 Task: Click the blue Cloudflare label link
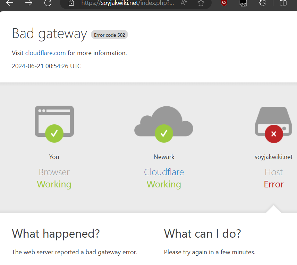pyautogui.click(x=164, y=172)
